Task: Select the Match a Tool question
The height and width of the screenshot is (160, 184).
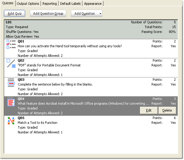Action: coord(37,123)
